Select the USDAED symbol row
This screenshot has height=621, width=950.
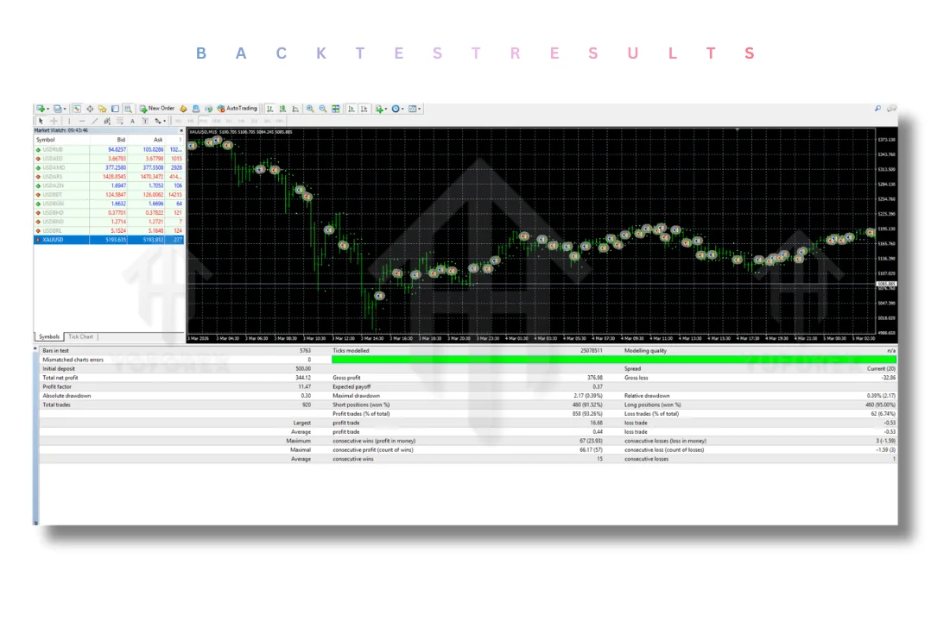click(x=109, y=159)
